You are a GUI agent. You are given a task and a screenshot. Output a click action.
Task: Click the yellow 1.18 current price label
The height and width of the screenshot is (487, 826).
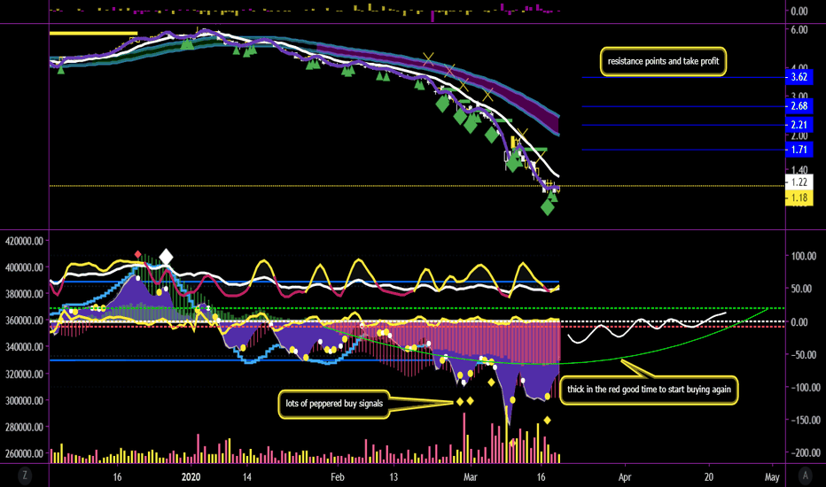[799, 198]
